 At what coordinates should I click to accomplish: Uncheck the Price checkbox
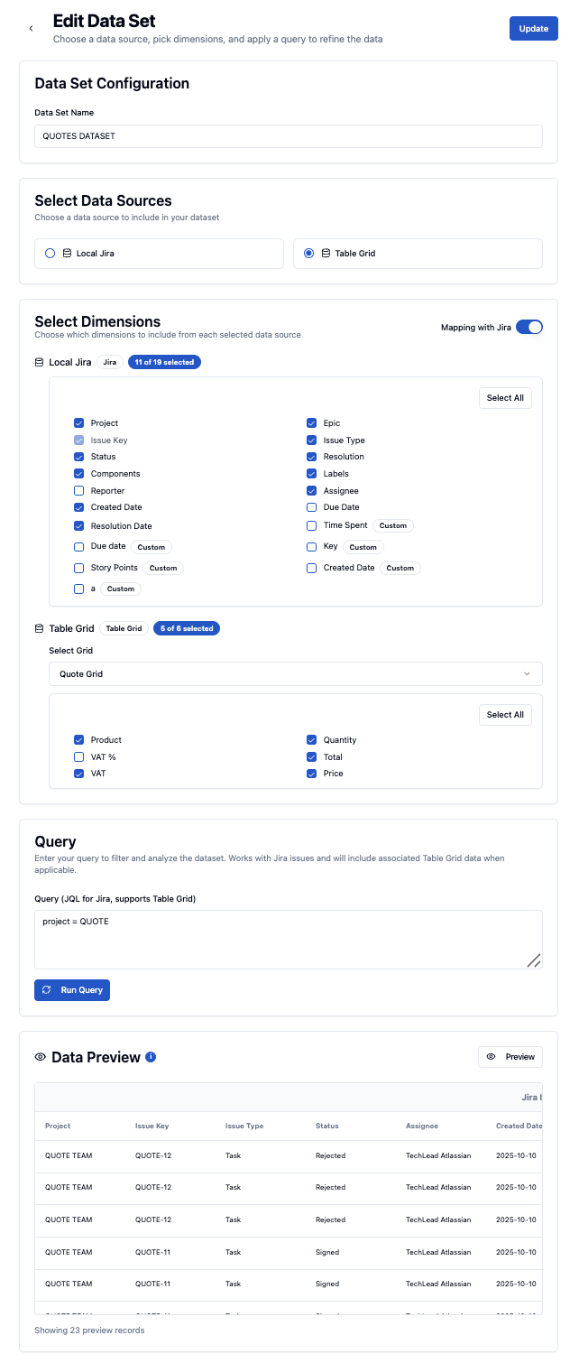pos(312,774)
